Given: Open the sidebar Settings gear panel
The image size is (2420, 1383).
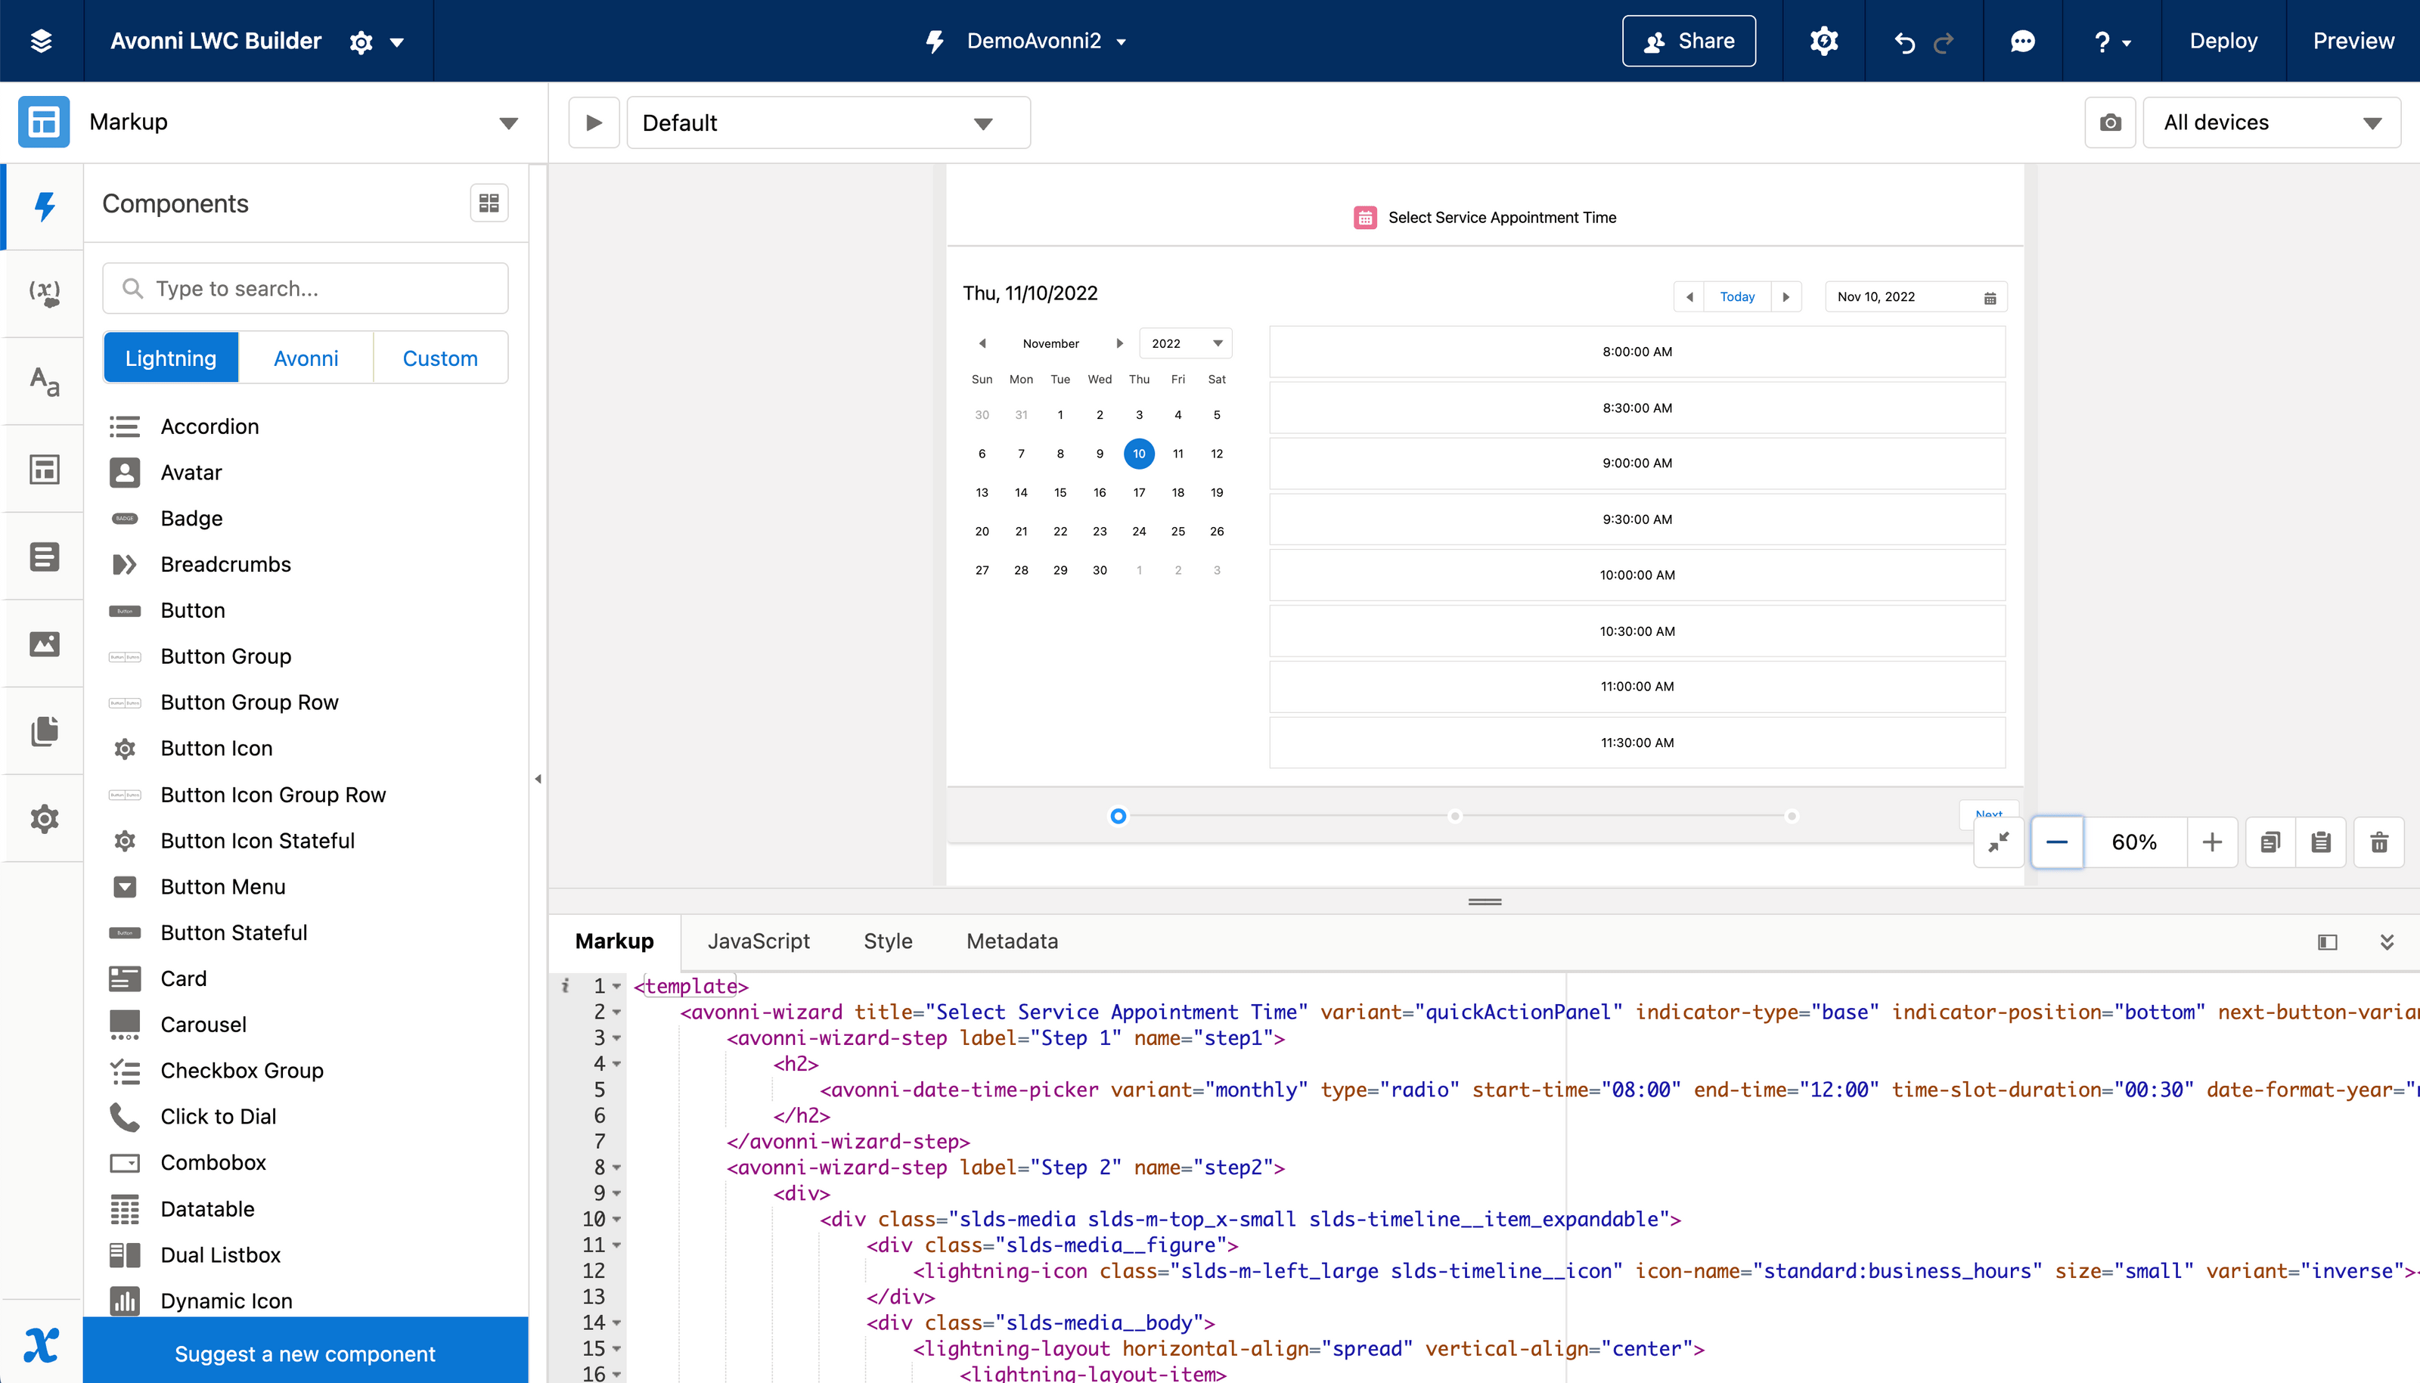Looking at the screenshot, I should pyautogui.click(x=44, y=818).
